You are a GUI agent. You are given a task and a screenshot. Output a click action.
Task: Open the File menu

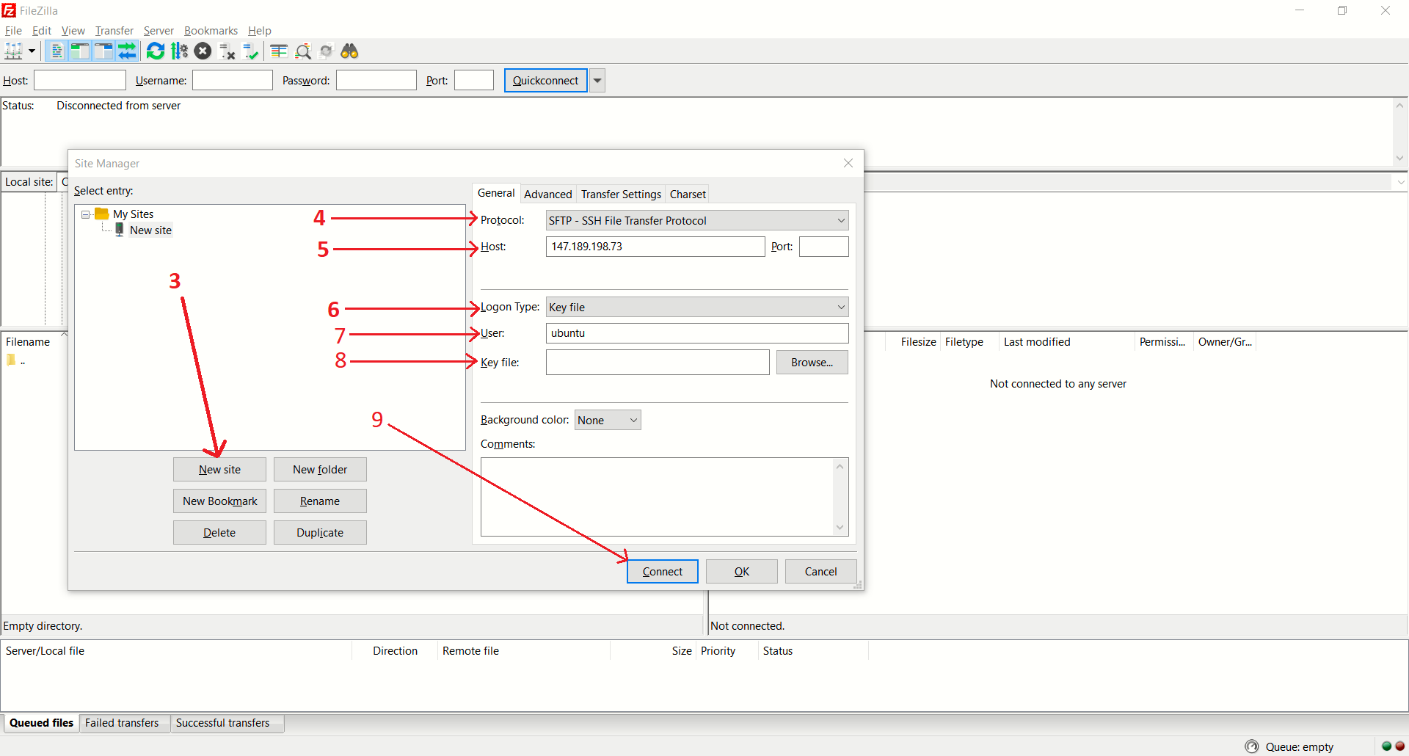13,31
